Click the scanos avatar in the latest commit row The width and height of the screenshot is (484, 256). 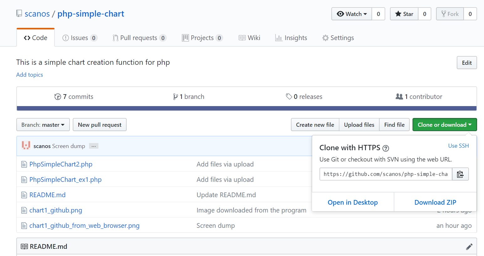26,145
